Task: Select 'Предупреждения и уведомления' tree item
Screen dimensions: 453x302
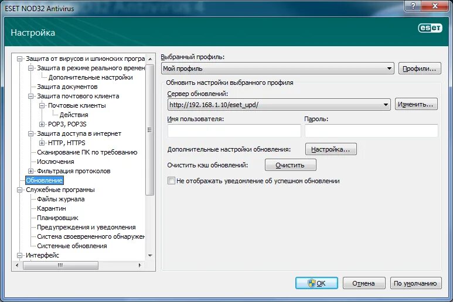Action: pos(86,227)
